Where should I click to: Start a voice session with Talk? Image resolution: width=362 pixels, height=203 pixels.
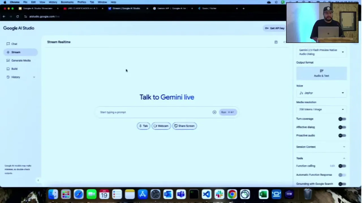point(143,126)
